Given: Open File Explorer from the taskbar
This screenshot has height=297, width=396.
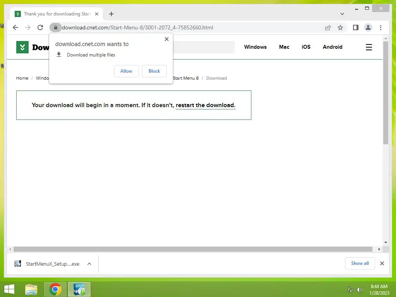Looking at the screenshot, I should point(31,289).
